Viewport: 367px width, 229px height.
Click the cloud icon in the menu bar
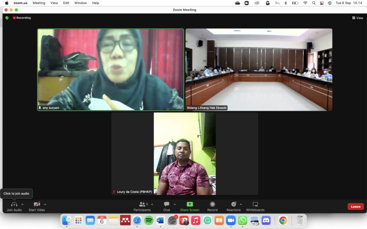tap(238, 3)
